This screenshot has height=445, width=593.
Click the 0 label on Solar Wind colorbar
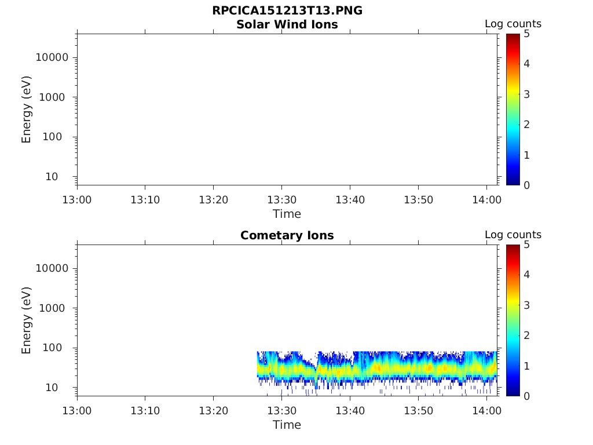527,185
